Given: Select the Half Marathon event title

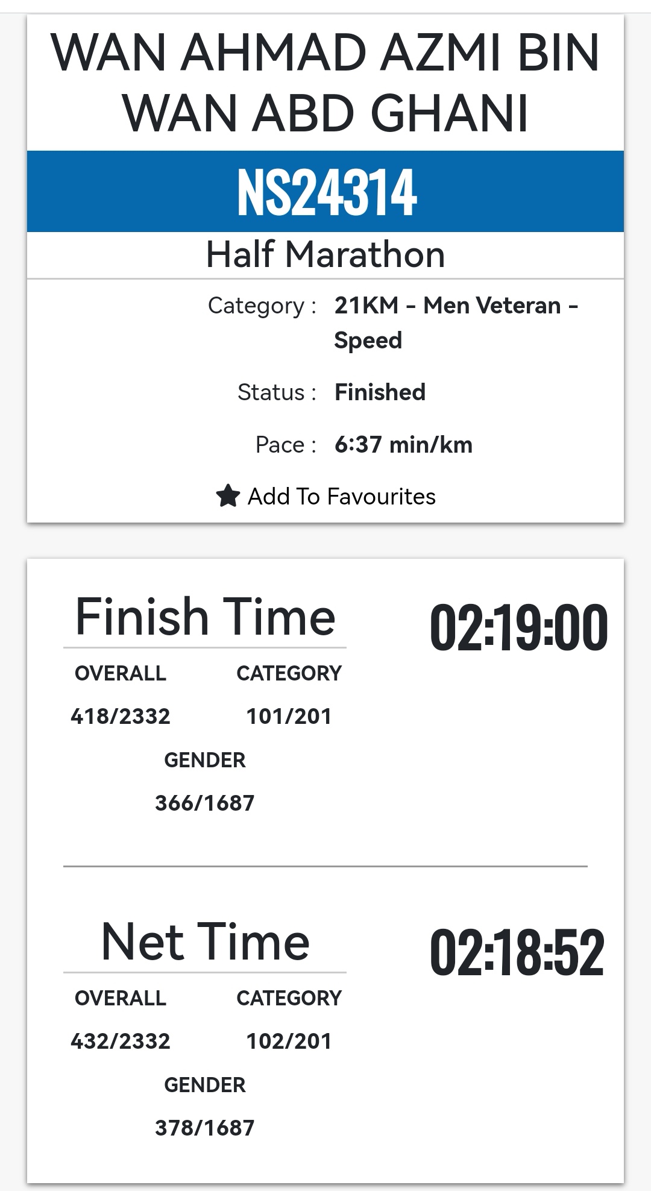Looking at the screenshot, I should [325, 254].
